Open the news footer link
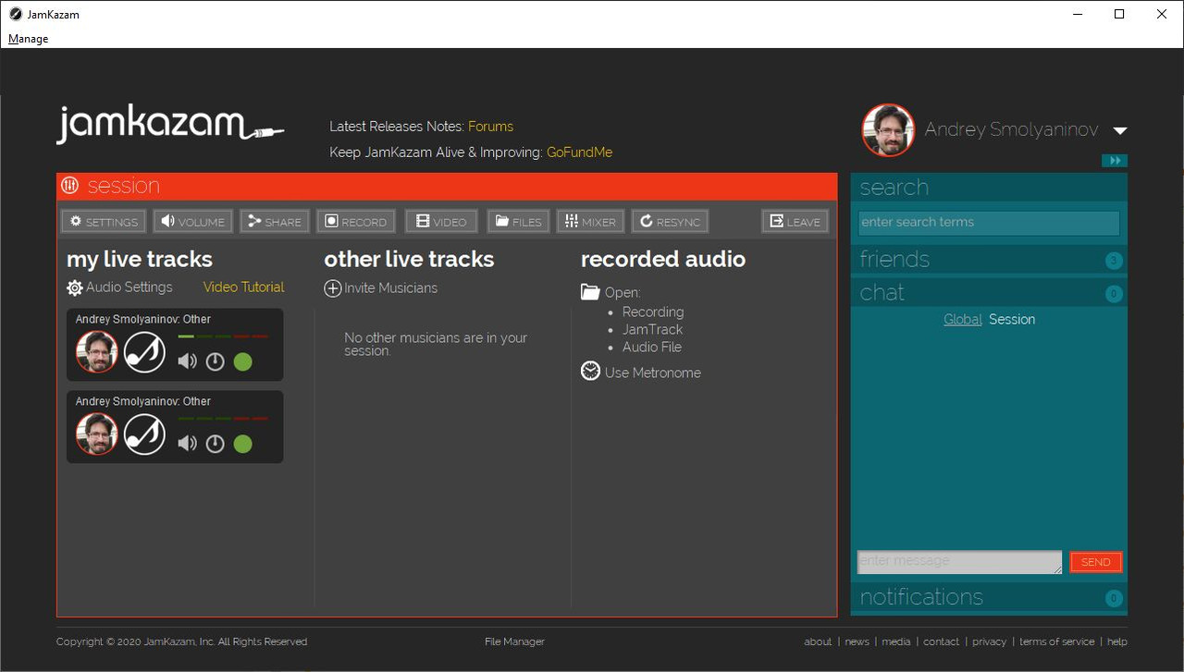1184x672 pixels. coord(857,641)
